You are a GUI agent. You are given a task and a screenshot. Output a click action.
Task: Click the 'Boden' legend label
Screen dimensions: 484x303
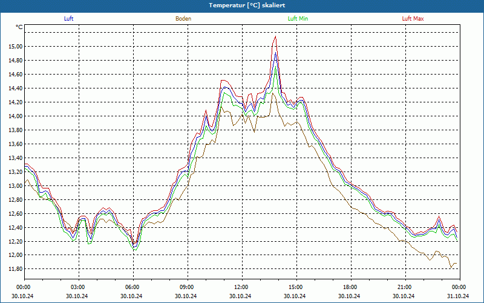[x=183, y=19]
